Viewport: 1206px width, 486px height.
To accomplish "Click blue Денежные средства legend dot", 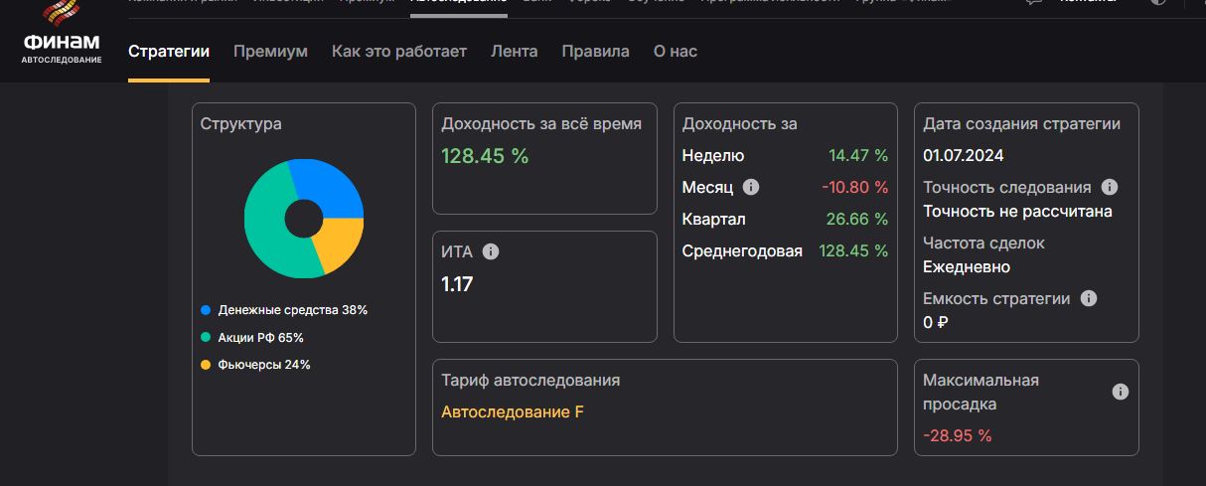I will pos(206,310).
